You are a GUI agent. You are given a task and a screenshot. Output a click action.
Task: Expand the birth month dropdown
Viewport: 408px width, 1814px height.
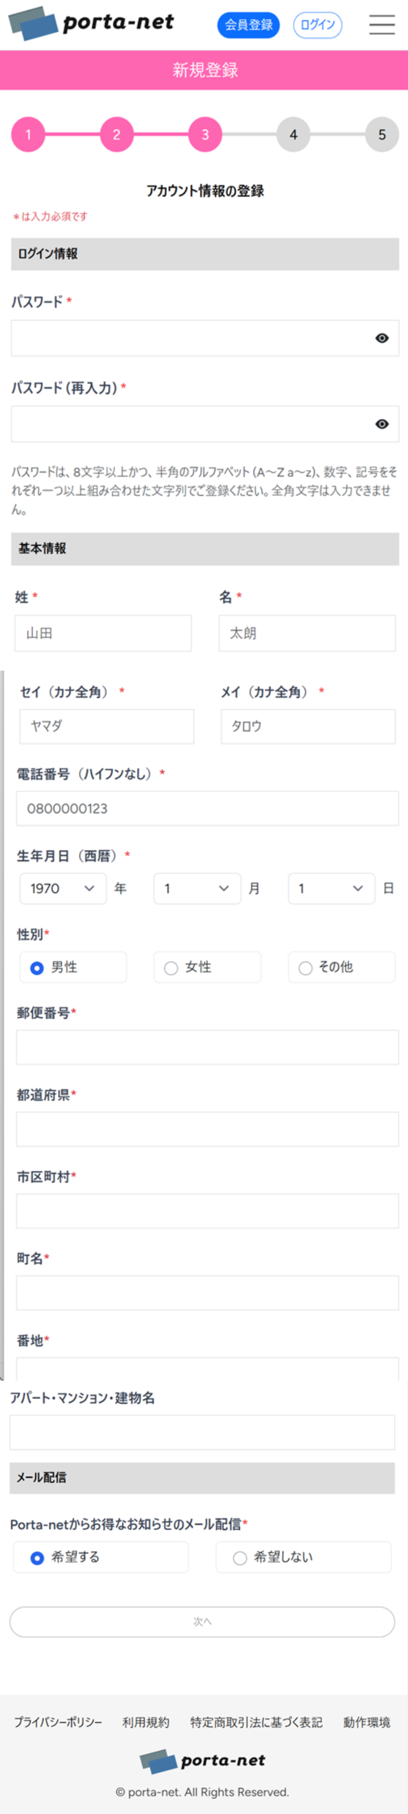197,889
